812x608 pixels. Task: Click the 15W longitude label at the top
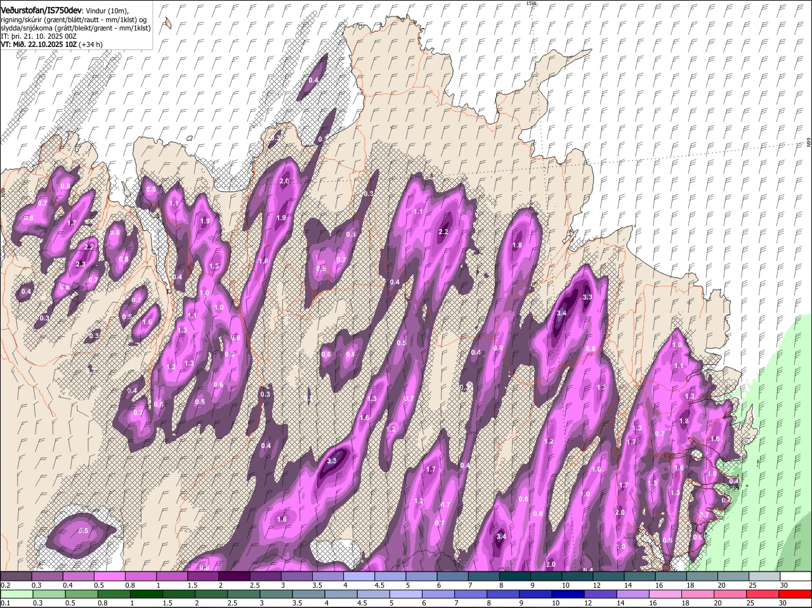[531, 4]
